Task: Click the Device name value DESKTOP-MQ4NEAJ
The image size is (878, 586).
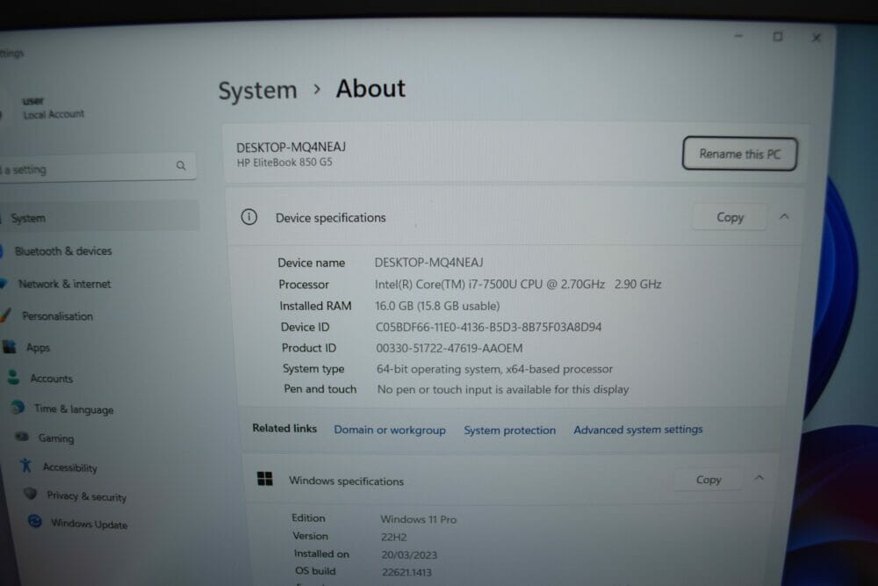Action: pos(429,262)
